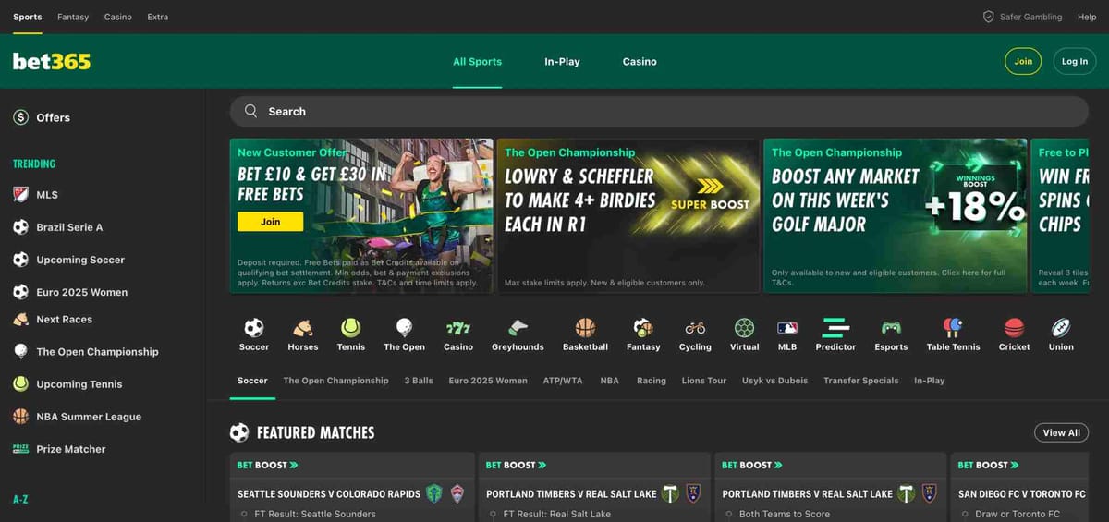This screenshot has height=522, width=1109.
Task: Click the Search input field
Action: pyautogui.click(x=659, y=111)
